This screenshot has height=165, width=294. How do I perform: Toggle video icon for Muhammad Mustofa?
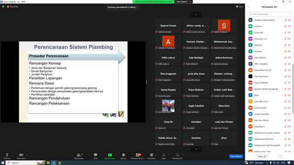289,139
